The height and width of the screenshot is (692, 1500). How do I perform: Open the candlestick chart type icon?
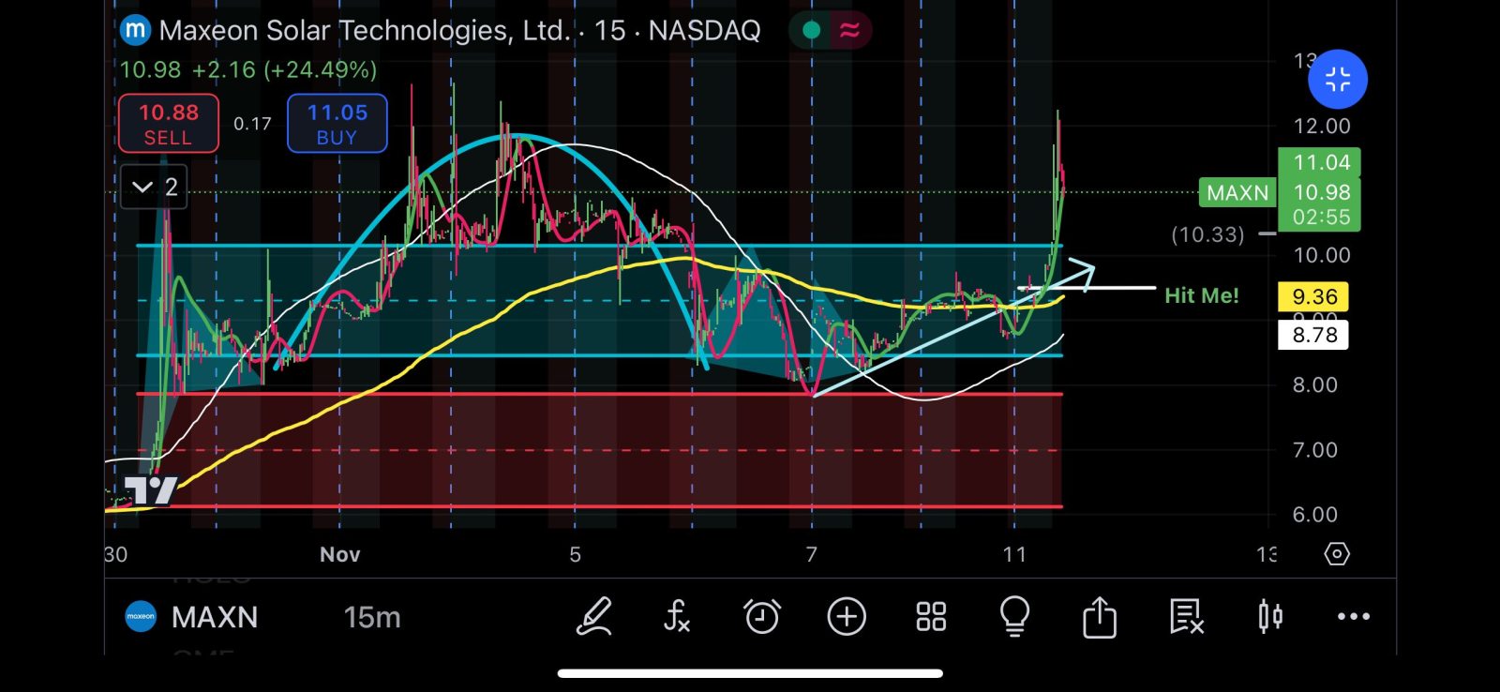[1270, 616]
